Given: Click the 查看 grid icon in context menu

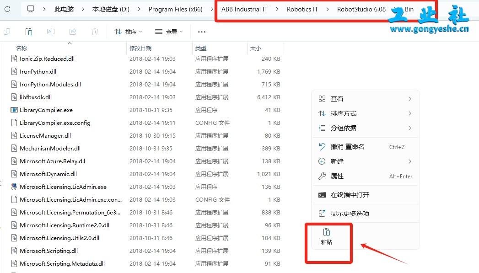Looking at the screenshot, I should click(x=322, y=99).
